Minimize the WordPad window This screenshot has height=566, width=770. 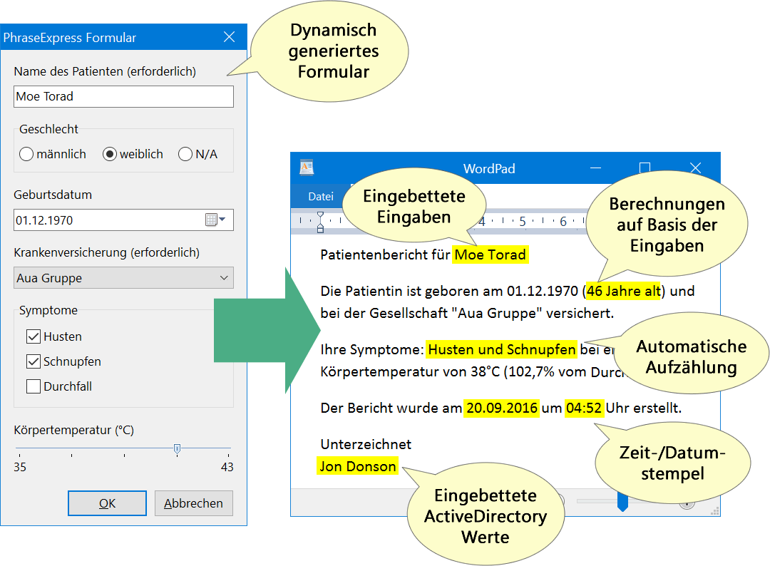pos(595,168)
